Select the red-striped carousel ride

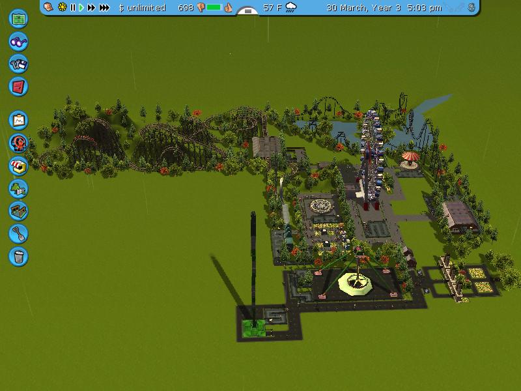pyautogui.click(x=410, y=160)
